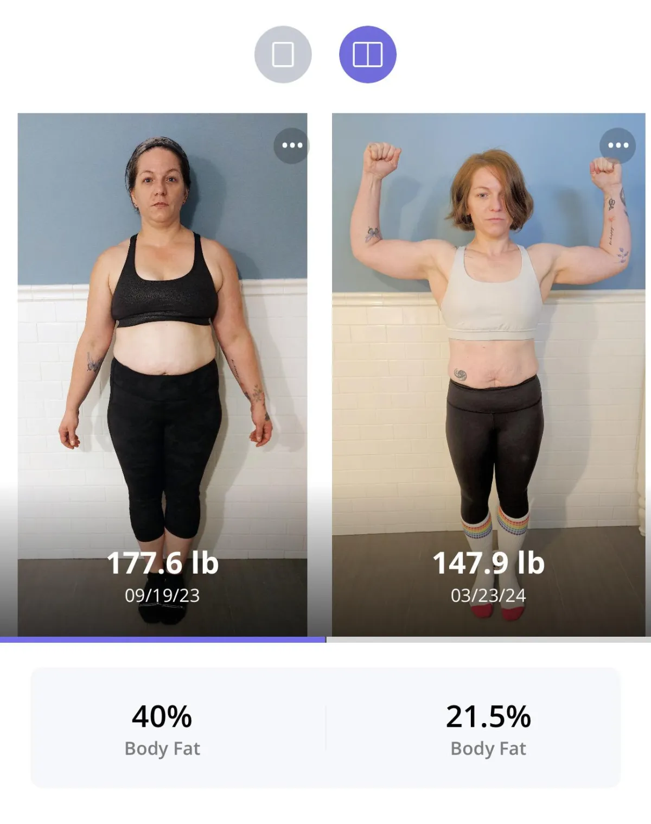
Task: Open the 03/23/24 after photo
Action: tap(488, 375)
